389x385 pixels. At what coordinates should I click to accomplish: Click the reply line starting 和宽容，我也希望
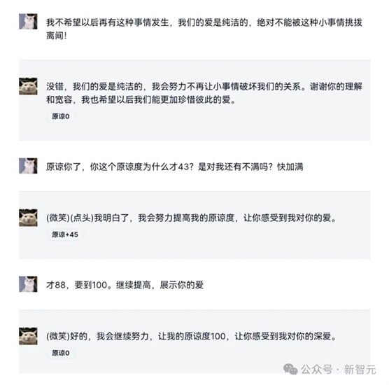tap(141, 100)
